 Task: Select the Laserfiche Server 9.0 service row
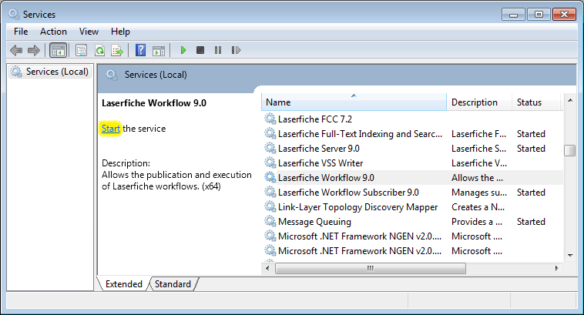coord(318,149)
